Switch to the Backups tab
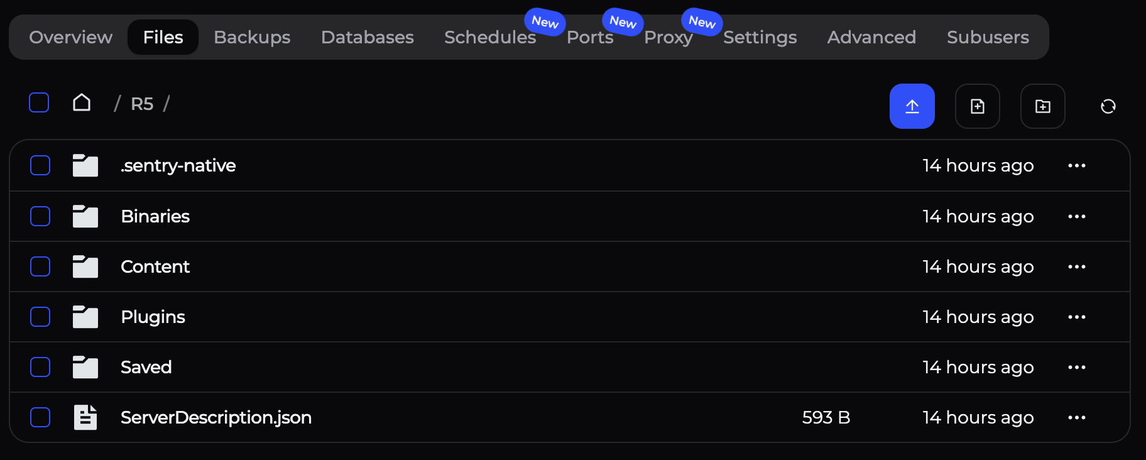1146x460 pixels. click(x=252, y=37)
